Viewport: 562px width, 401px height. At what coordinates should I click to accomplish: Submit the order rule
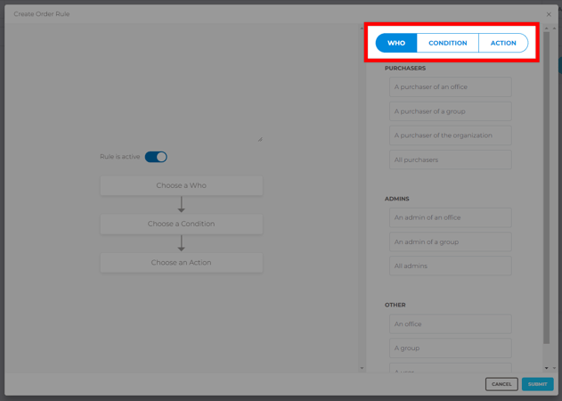tap(537, 384)
